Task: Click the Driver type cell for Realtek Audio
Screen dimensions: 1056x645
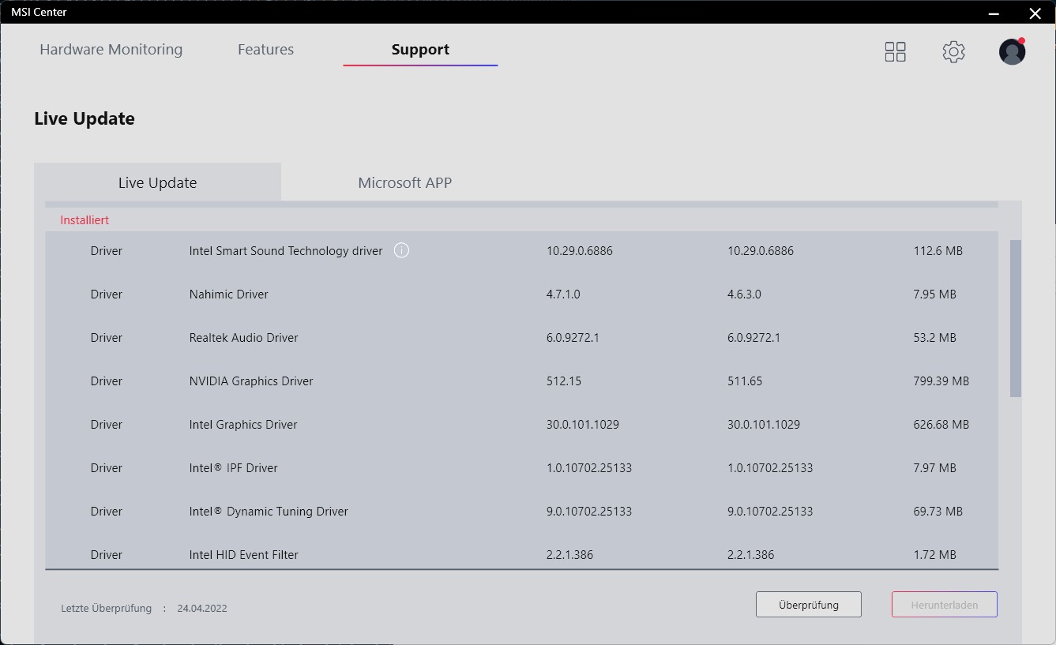Action: click(x=107, y=338)
